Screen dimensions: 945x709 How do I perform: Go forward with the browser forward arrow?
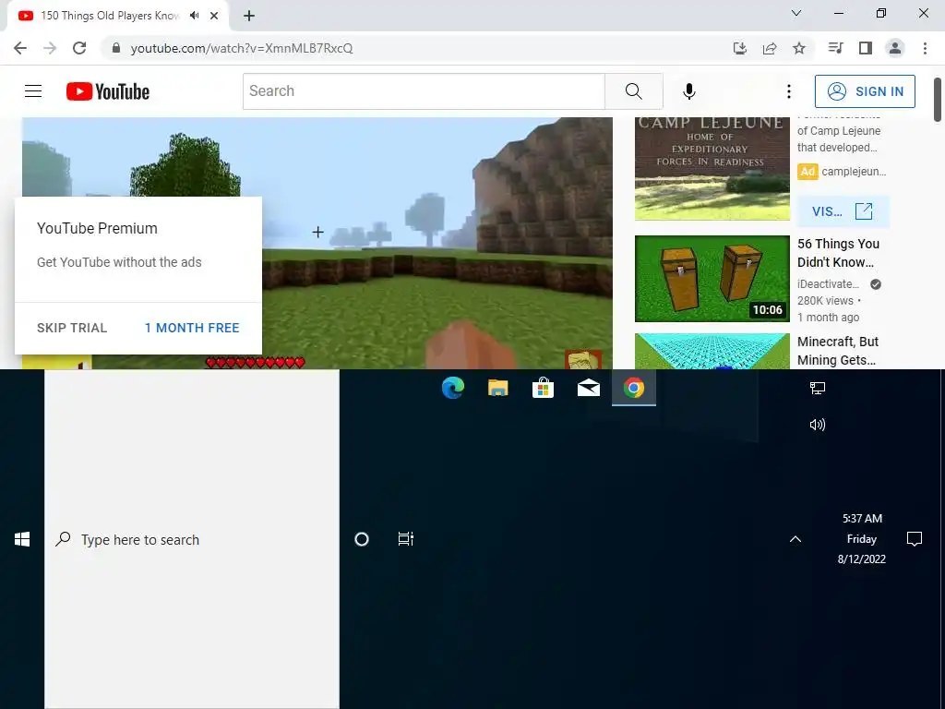point(50,48)
